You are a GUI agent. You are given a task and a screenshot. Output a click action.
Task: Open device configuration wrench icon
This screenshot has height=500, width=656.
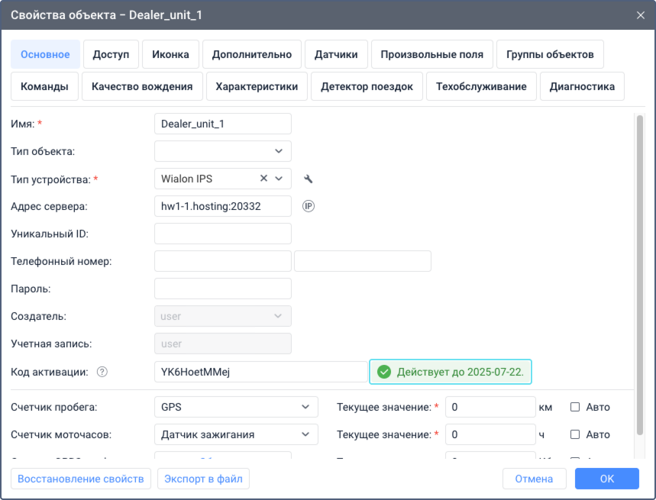pos(309,179)
